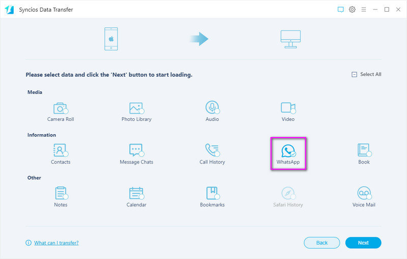Pick the Call History icon
The width and height of the screenshot is (407, 259).
pyautogui.click(x=213, y=150)
